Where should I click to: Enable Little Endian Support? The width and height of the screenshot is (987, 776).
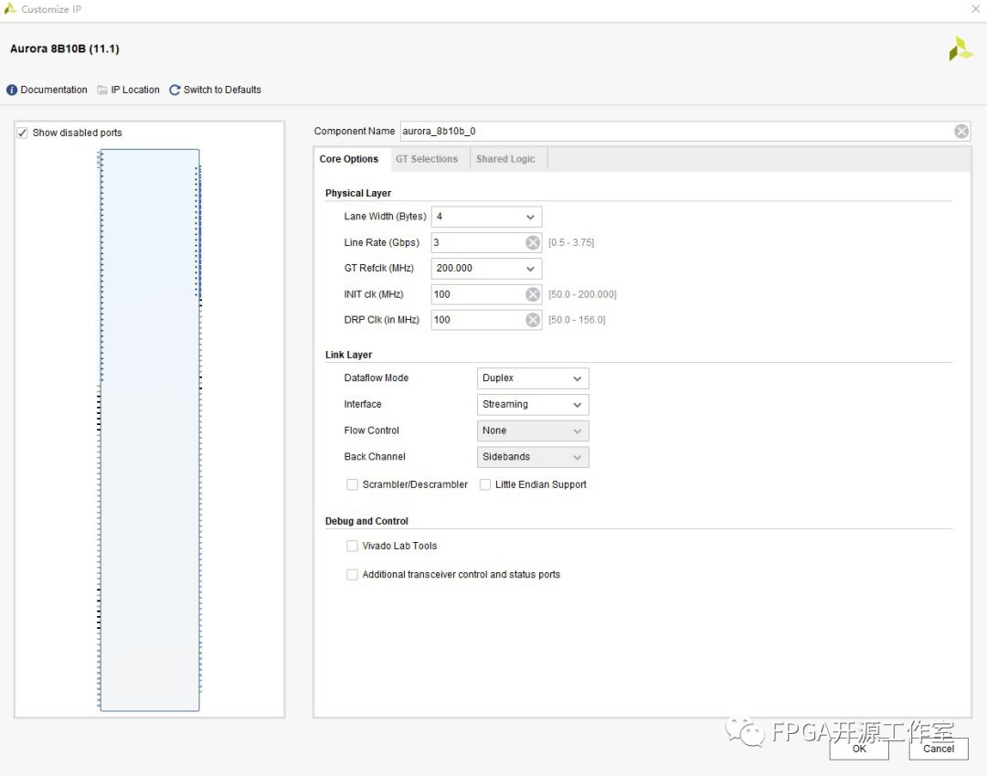tap(484, 484)
